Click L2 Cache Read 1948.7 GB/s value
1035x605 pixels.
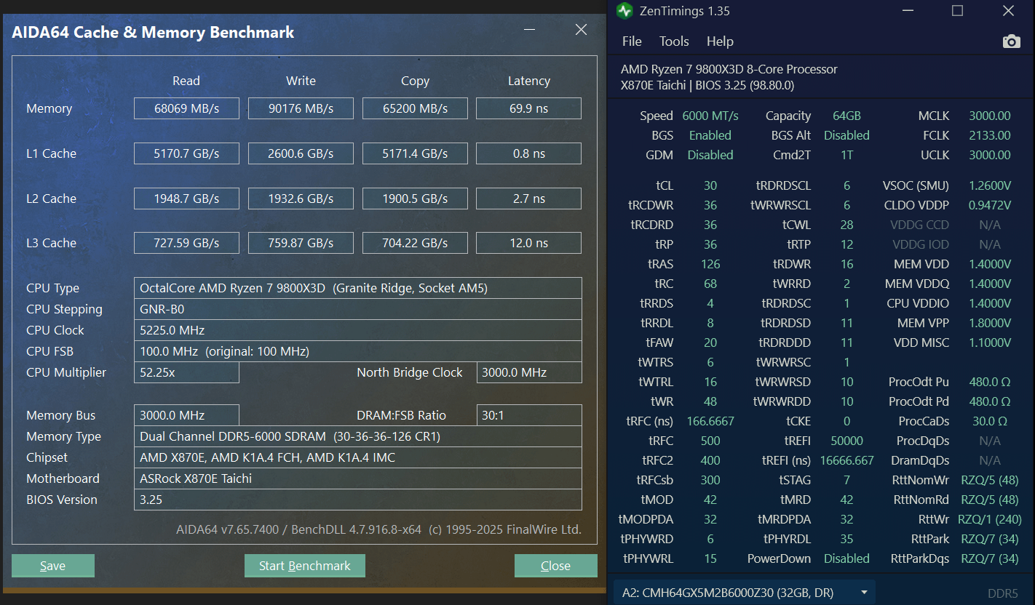coord(186,199)
